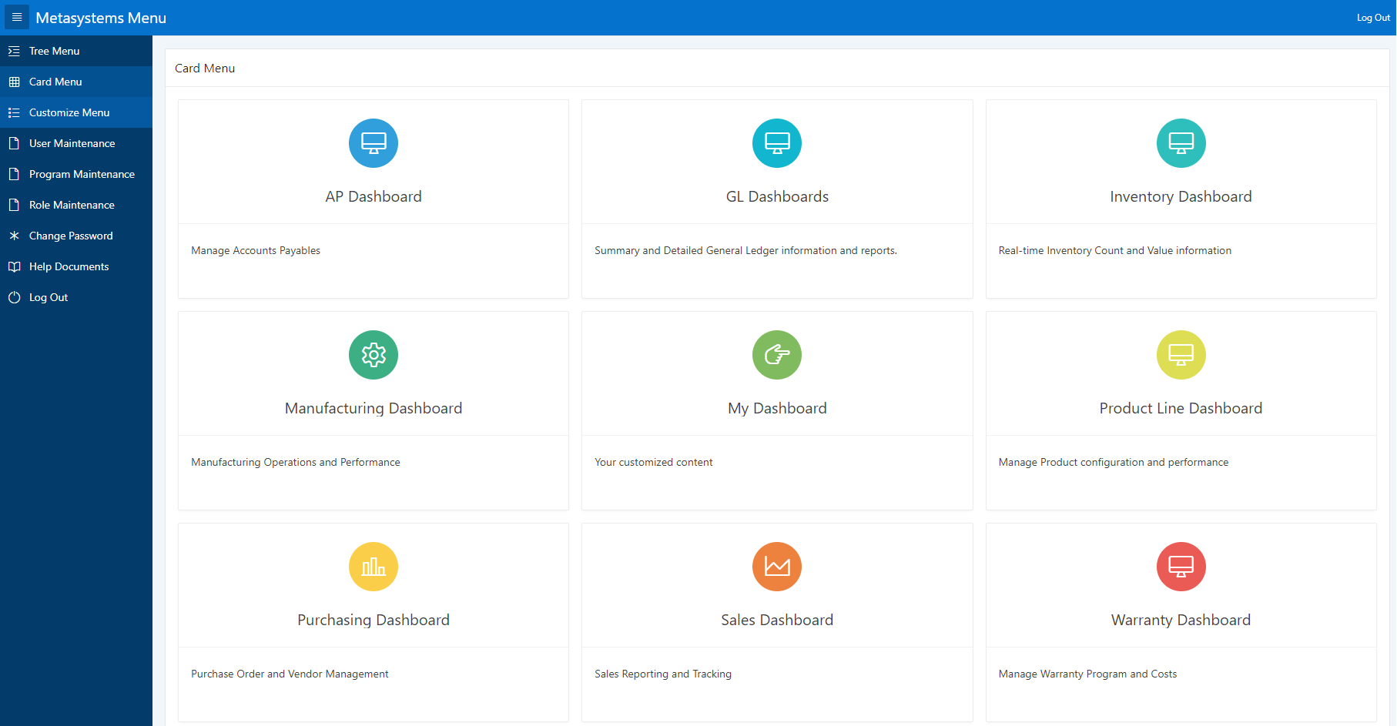1397x726 pixels.
Task: Open the Inventory Dashboard title link
Action: pyautogui.click(x=1181, y=196)
